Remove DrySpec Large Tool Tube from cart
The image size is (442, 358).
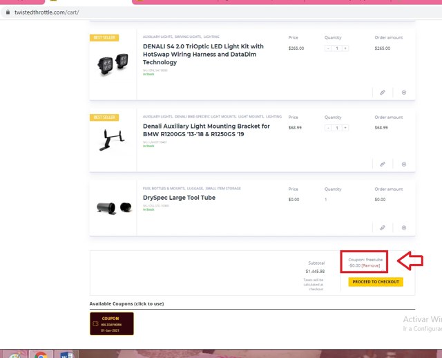[403, 227]
